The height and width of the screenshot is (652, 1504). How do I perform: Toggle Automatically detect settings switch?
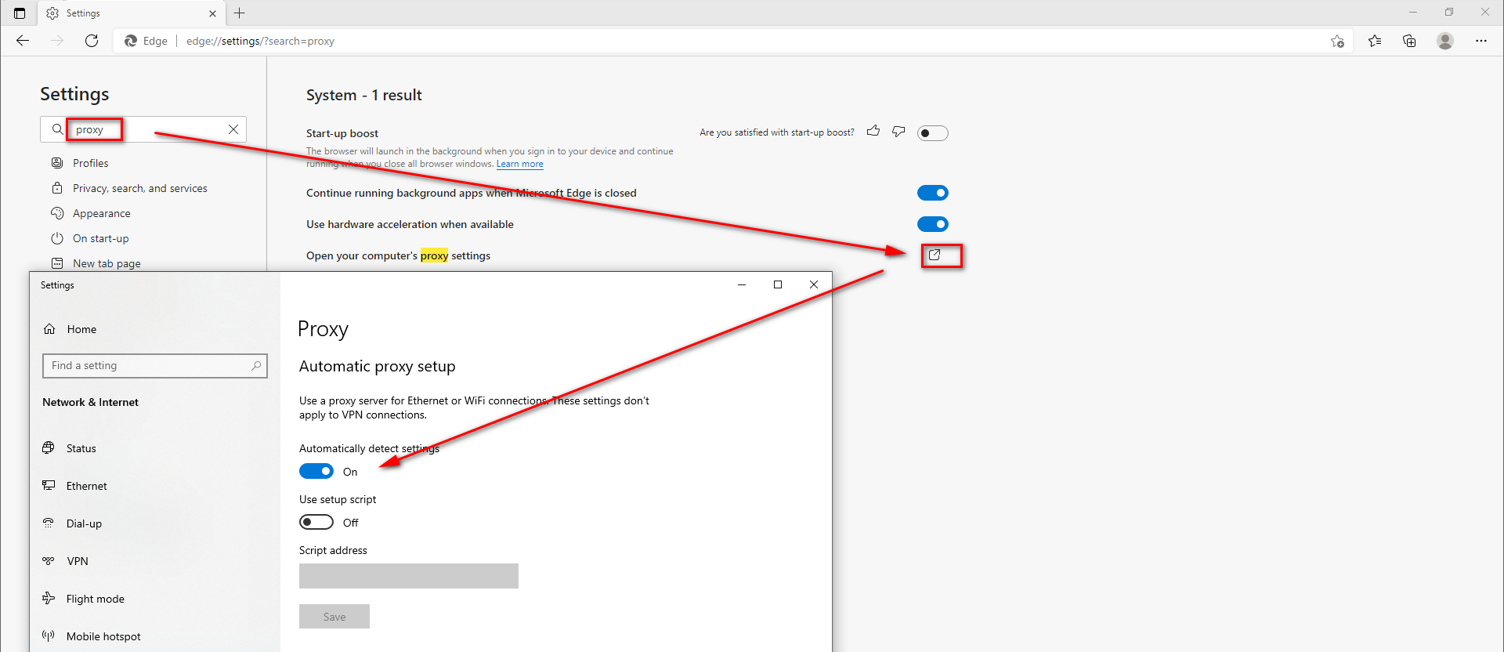(316, 471)
